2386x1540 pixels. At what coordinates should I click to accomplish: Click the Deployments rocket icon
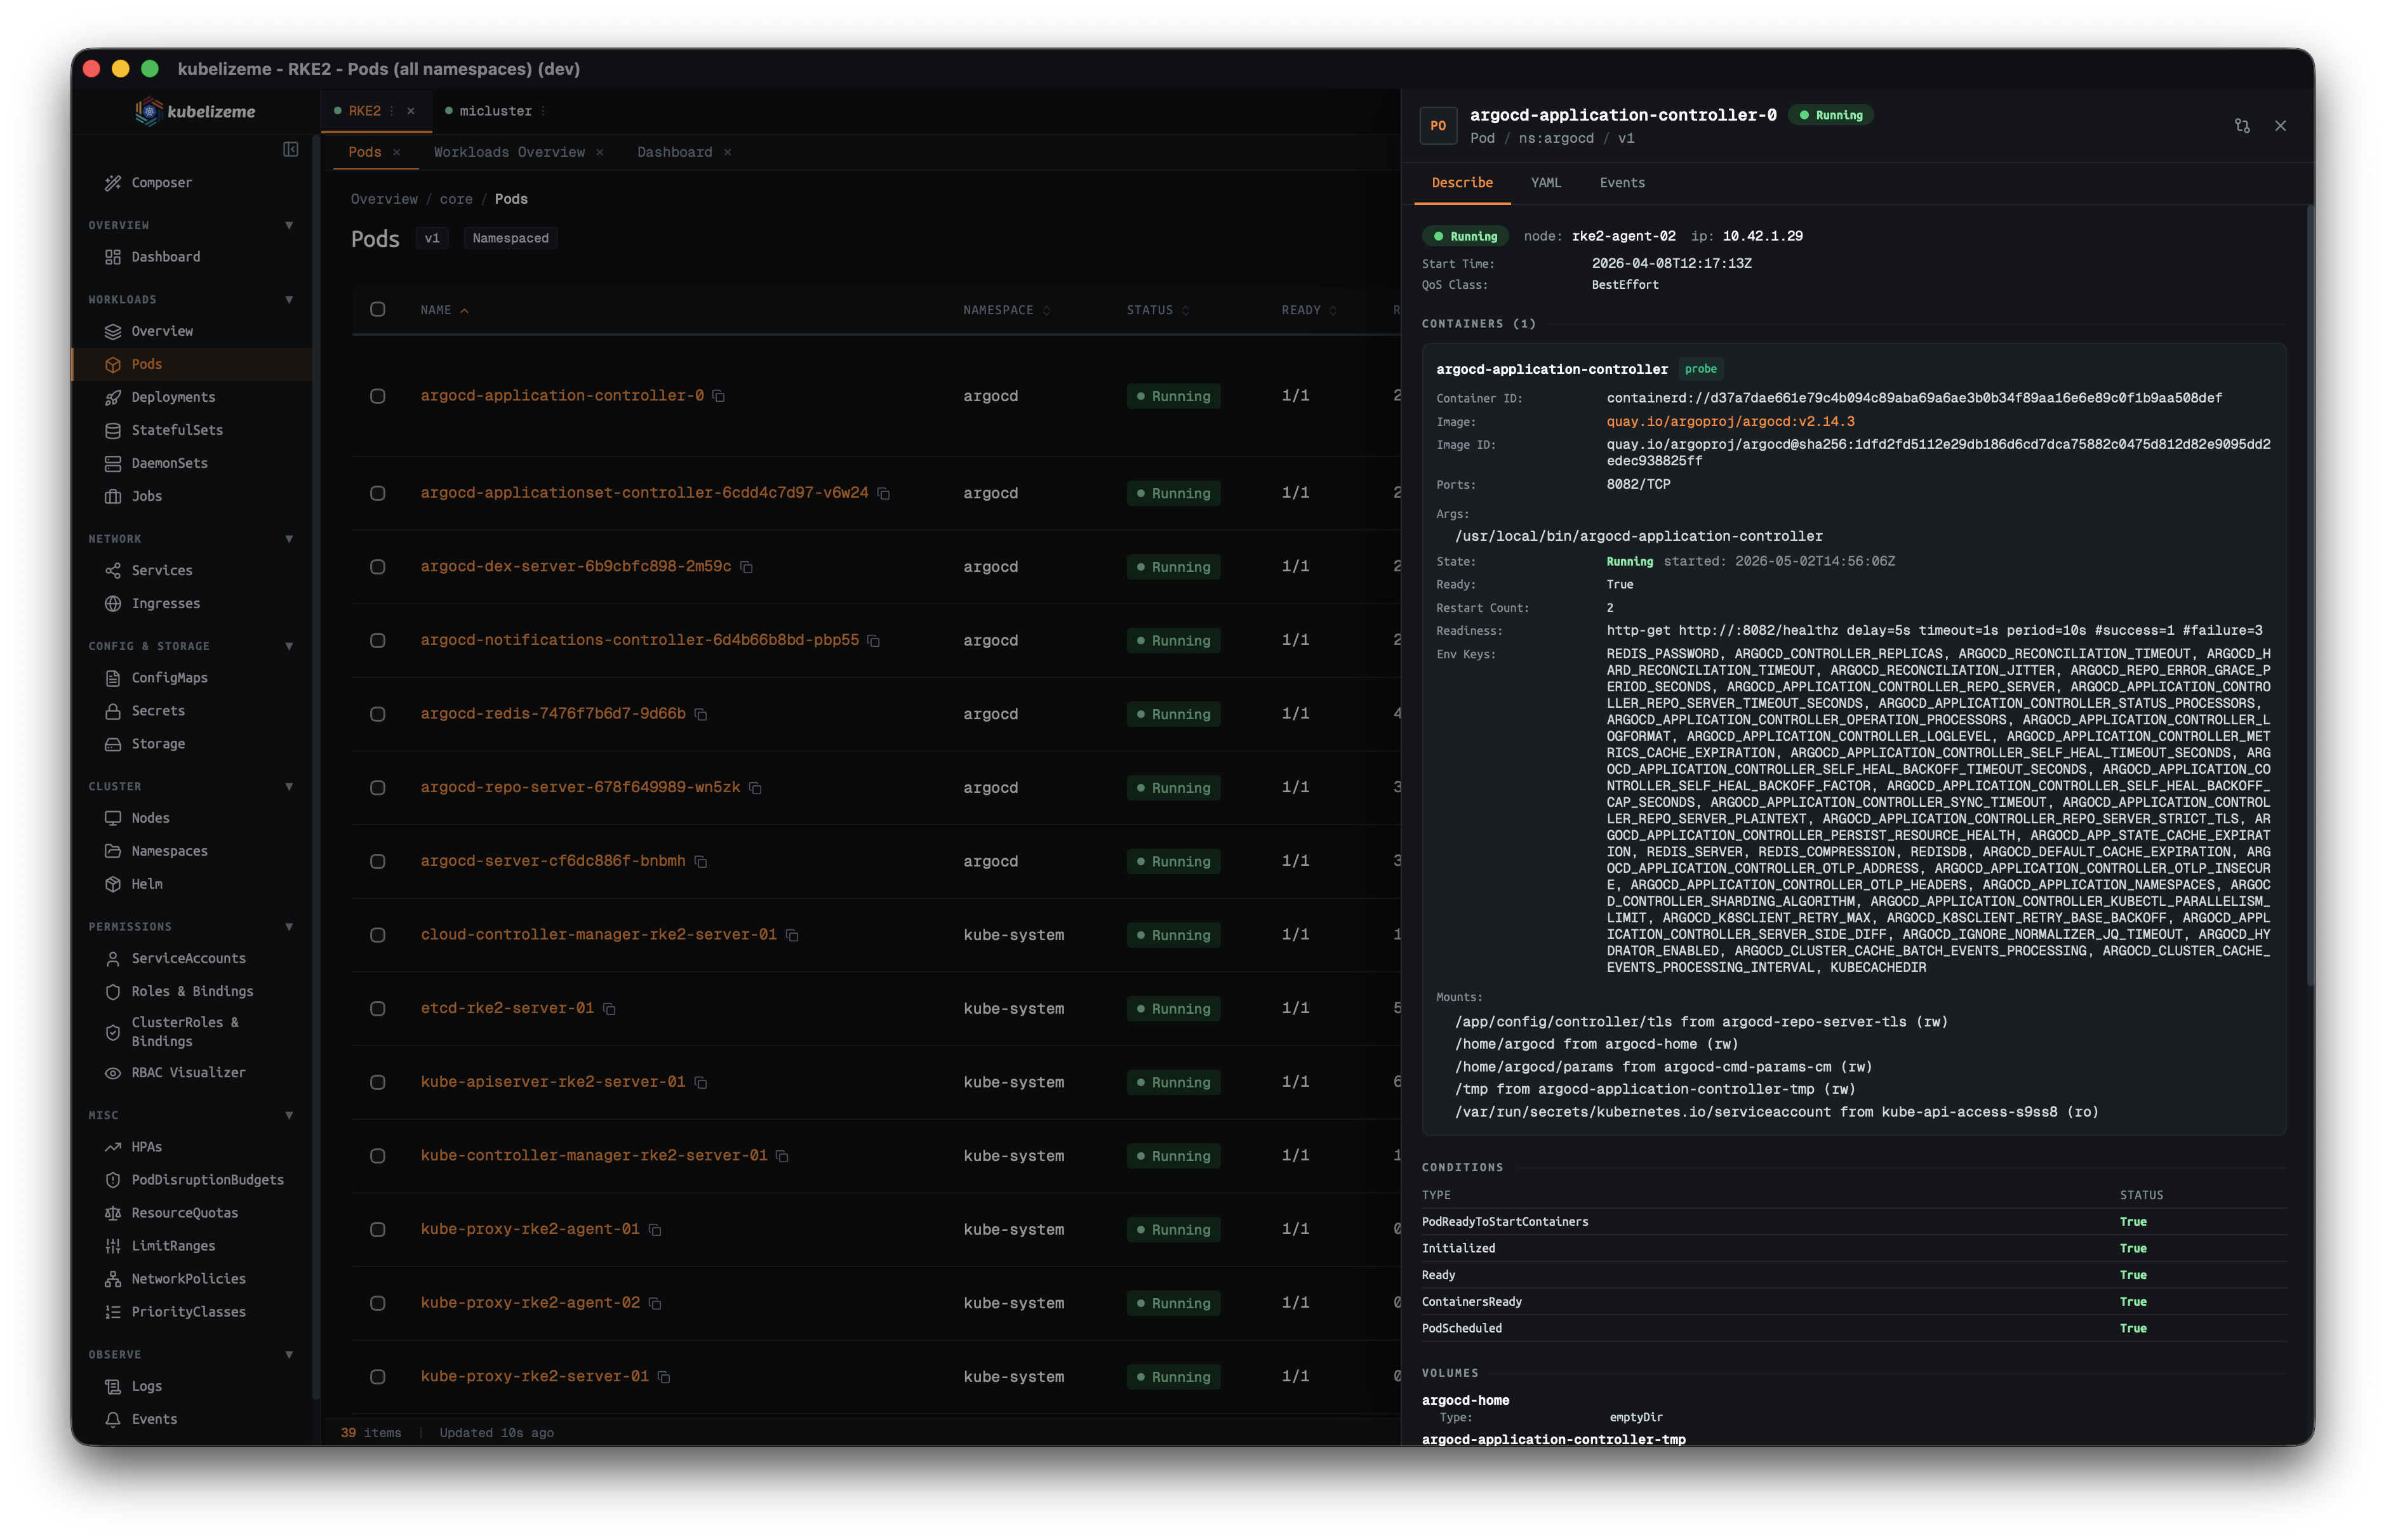(x=113, y=397)
